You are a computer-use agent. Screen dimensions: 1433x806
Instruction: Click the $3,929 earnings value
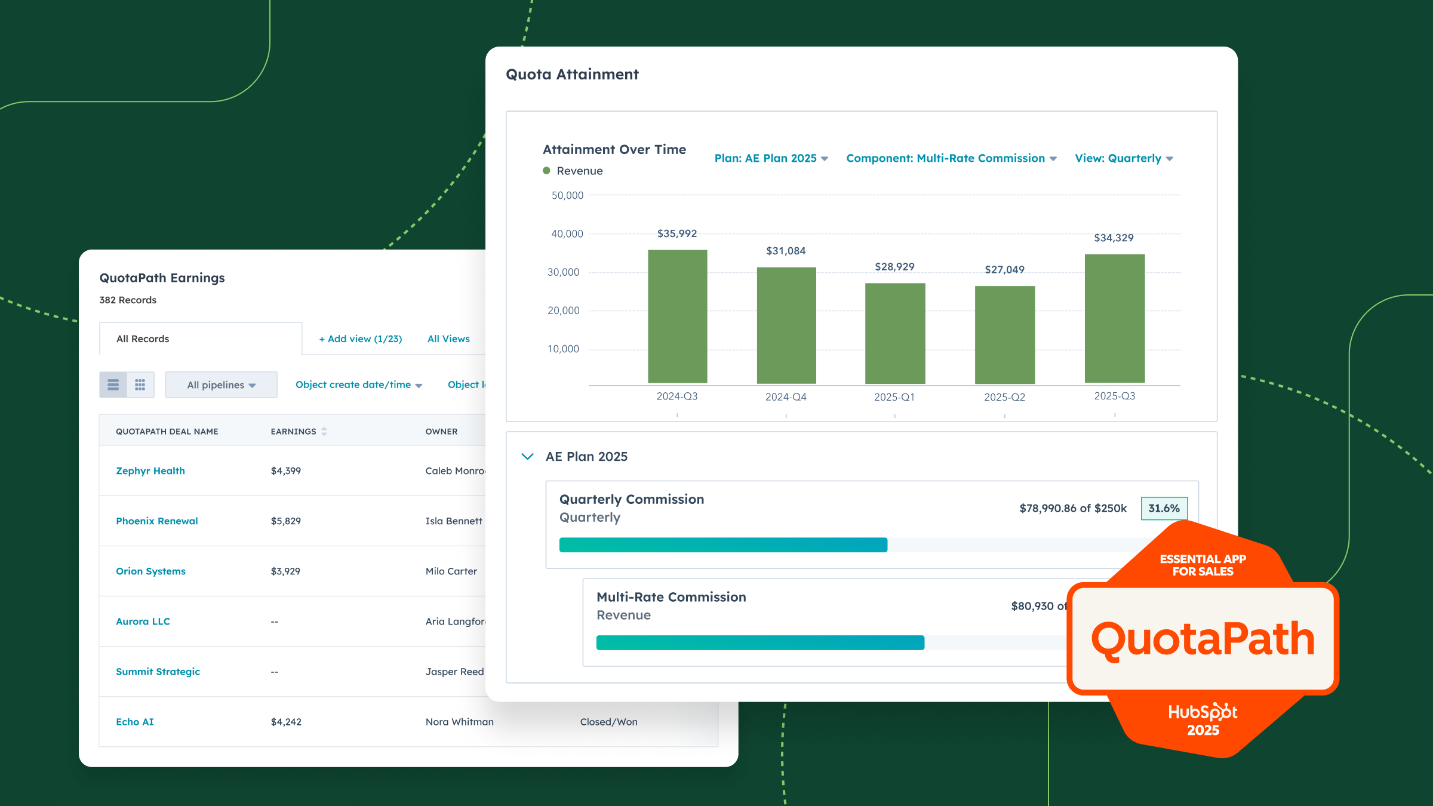(285, 571)
